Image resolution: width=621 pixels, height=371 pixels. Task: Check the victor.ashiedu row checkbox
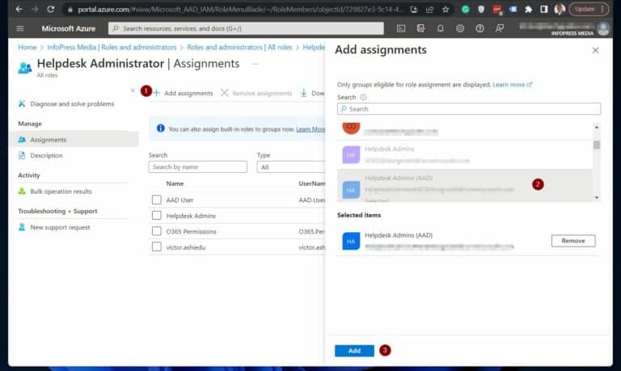(156, 247)
